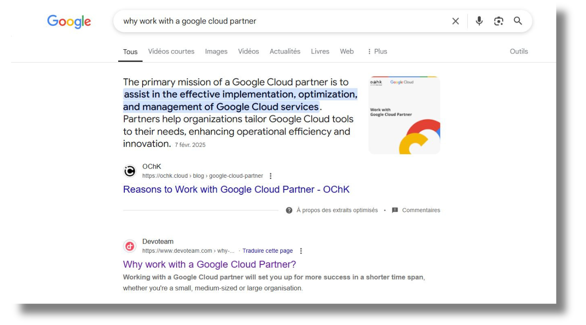Open the Google Cloud Partner thumbnail image
This screenshot has width=586, height=325.
point(404,115)
